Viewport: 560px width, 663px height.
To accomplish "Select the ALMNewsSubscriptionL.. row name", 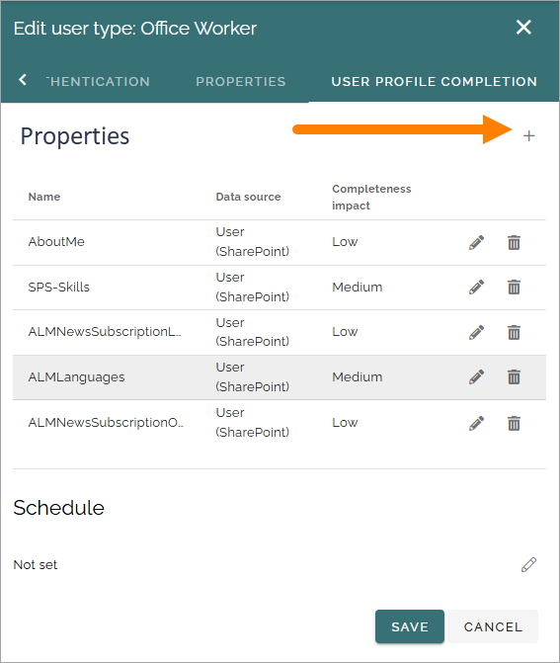I will click(x=105, y=332).
